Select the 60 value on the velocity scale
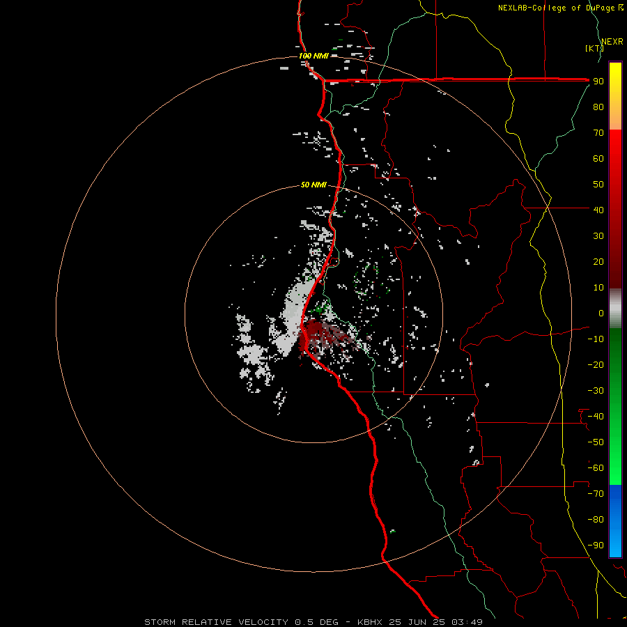Viewport: 627px width, 627px height. click(598, 158)
